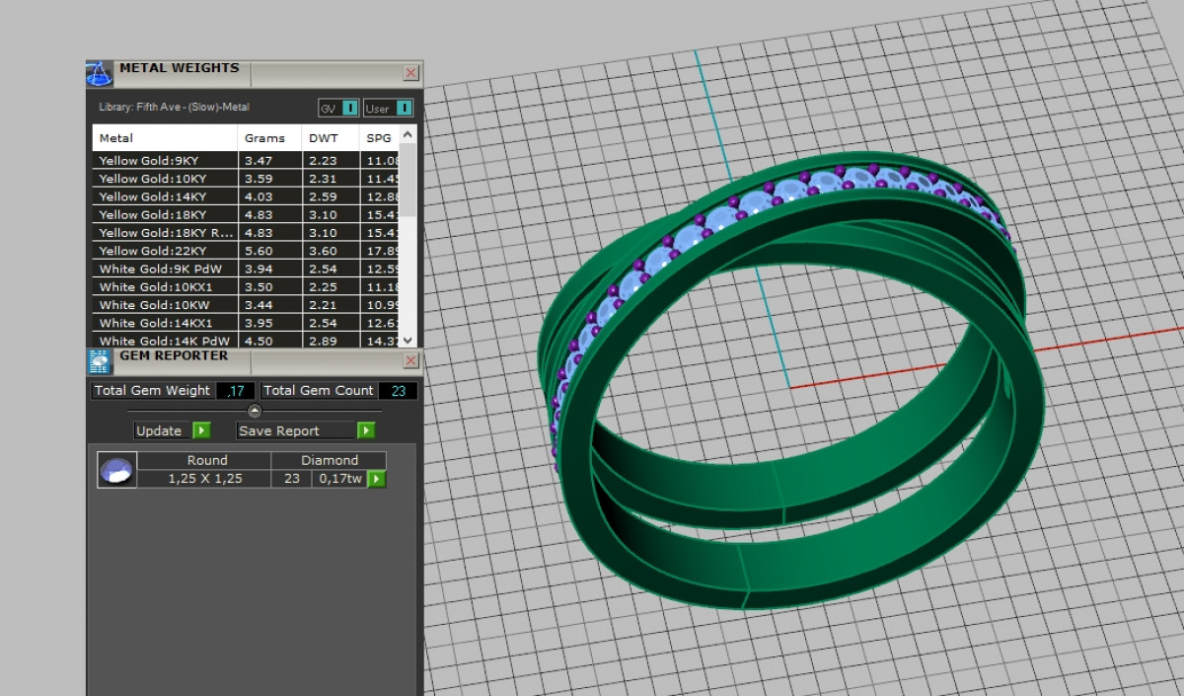Click the Metal Weights scale icon

click(x=99, y=73)
